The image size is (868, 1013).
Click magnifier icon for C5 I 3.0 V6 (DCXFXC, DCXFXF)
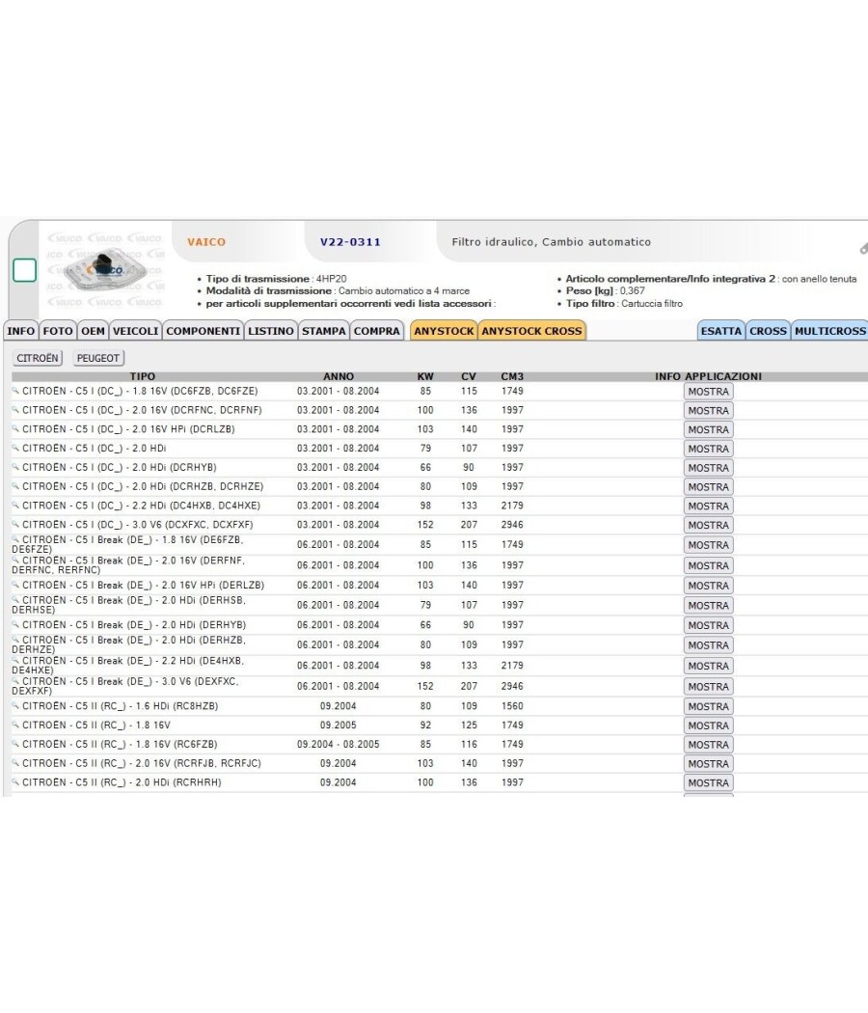[x=15, y=524]
